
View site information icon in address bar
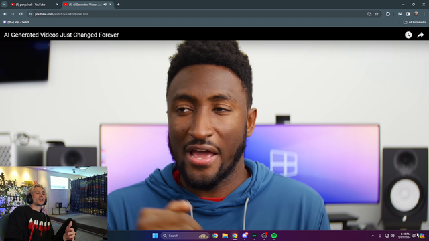click(31, 14)
